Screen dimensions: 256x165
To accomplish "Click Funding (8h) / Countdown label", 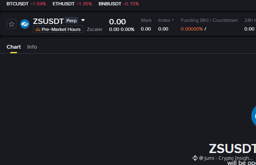I will (x=209, y=20).
